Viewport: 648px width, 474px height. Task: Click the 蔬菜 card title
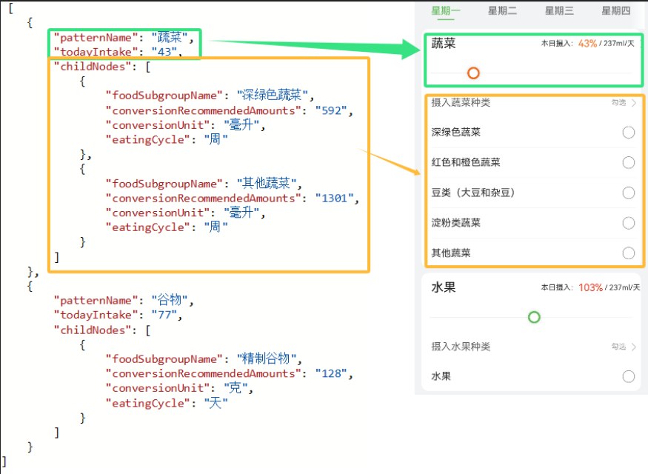point(444,43)
